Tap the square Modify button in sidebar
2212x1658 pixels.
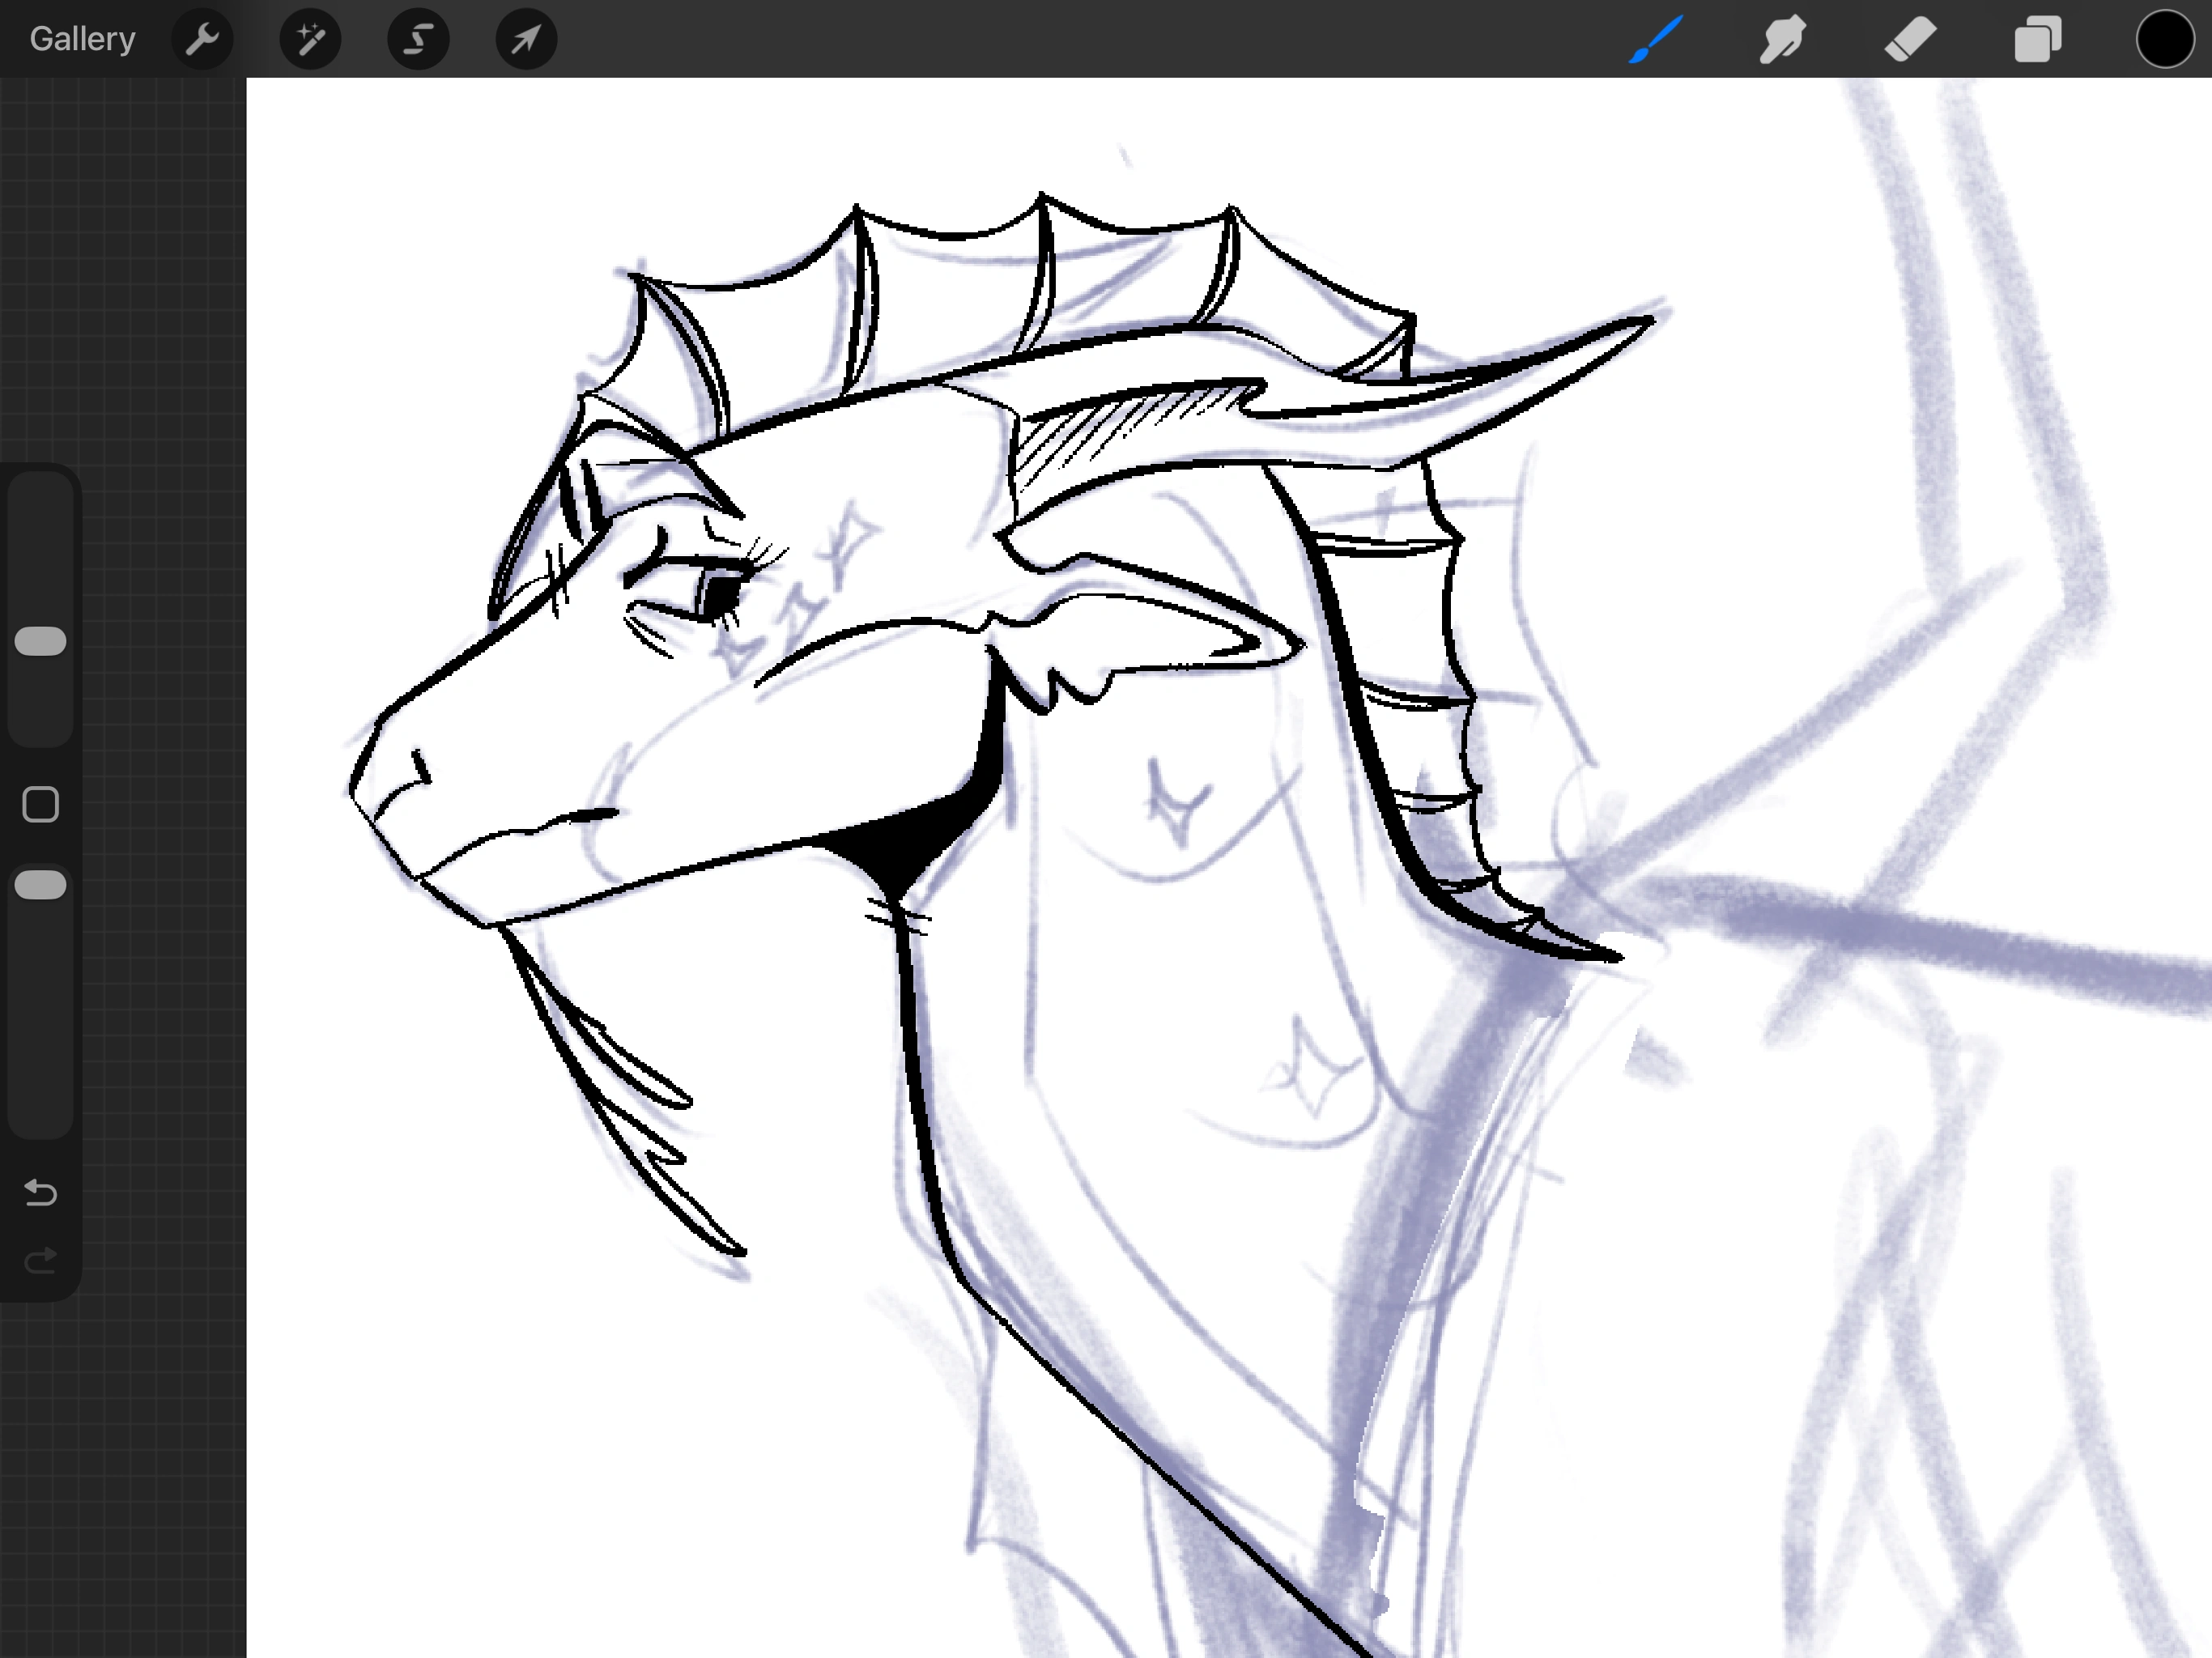tap(41, 804)
